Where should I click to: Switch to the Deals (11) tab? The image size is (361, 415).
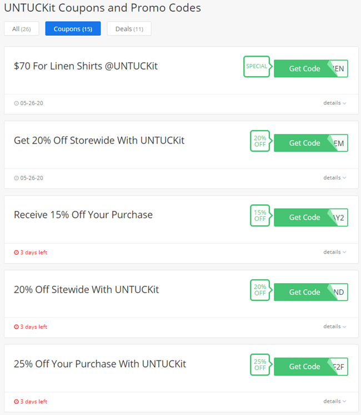pos(129,28)
